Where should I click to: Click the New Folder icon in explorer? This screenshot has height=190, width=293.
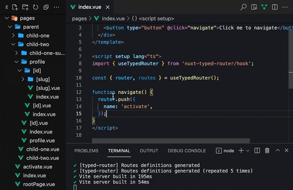pos(25,7)
